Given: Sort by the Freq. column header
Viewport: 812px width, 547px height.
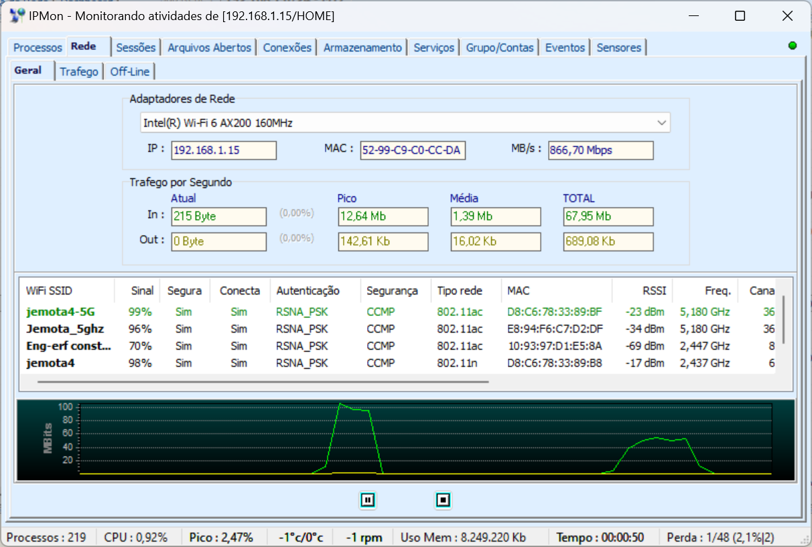Looking at the screenshot, I should [705, 291].
